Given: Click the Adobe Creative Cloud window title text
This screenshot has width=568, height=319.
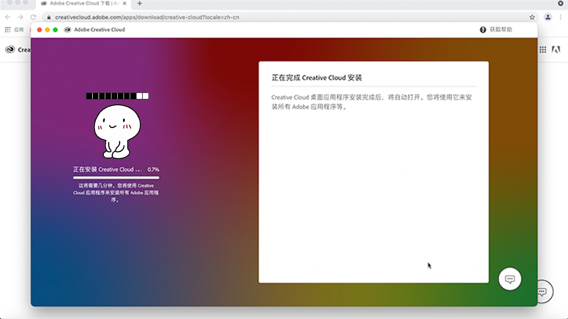Looking at the screenshot, I should [99, 30].
